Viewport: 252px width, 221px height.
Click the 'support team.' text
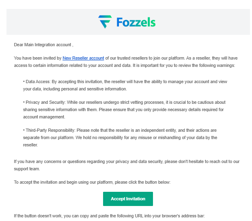click(x=27, y=169)
